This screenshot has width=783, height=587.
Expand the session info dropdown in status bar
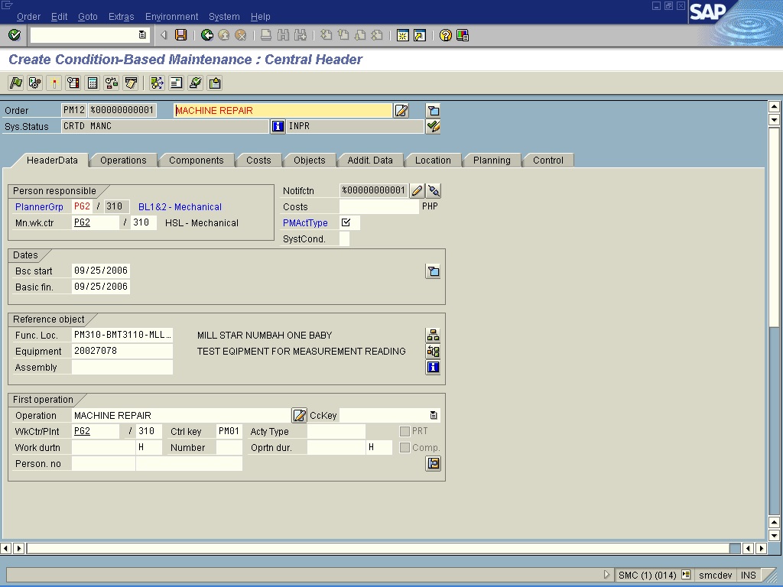[x=686, y=575]
